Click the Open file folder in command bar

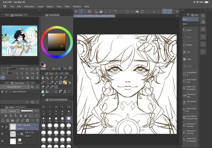click(101, 11)
